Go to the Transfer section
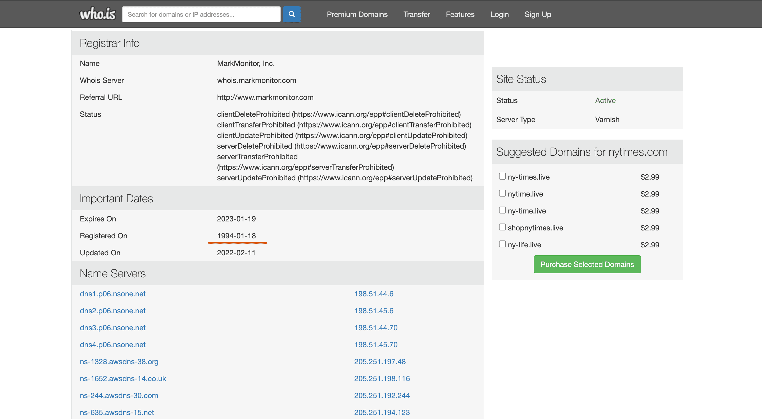Screen dimensions: 762x419 (x=416, y=14)
